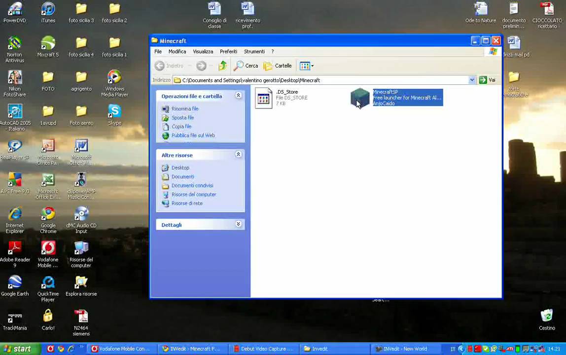Screen dimensions: 566x355
Task: Open Documenti condivisi link
Action: click(x=192, y=185)
